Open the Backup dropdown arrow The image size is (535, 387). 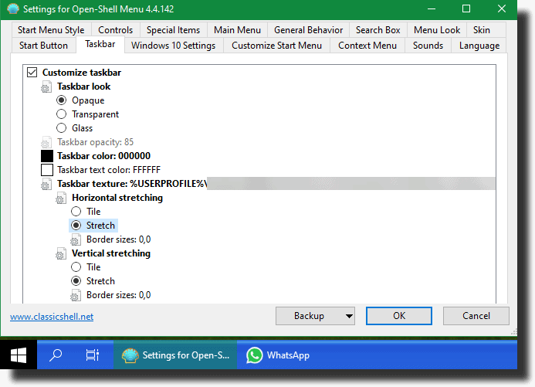pos(349,316)
